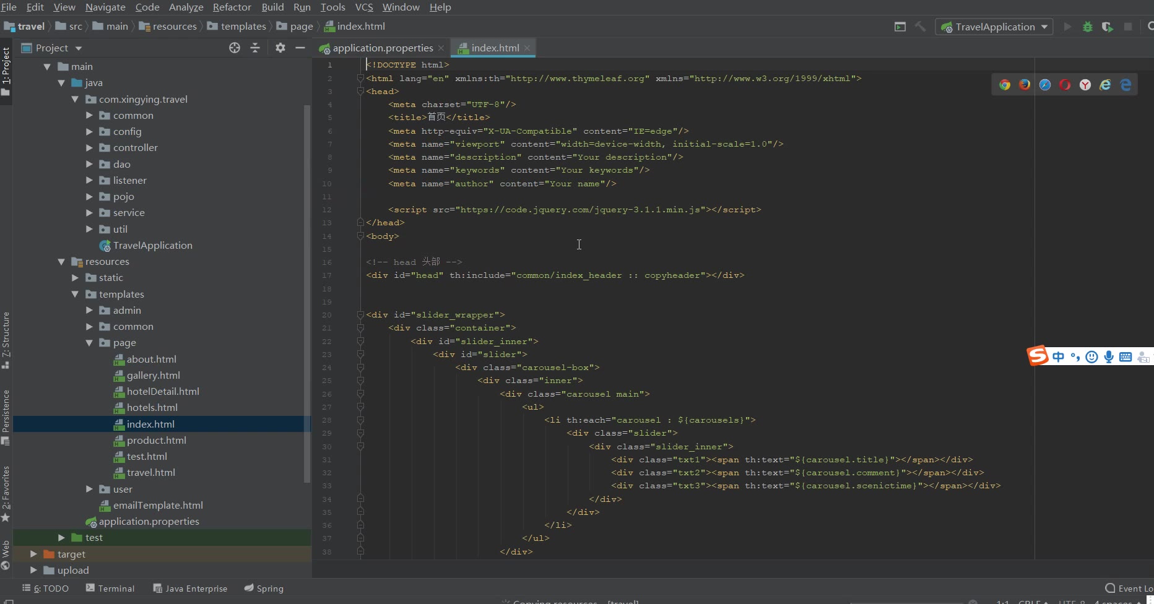
Task: Open in Yandex browser icon
Action: (x=1085, y=85)
